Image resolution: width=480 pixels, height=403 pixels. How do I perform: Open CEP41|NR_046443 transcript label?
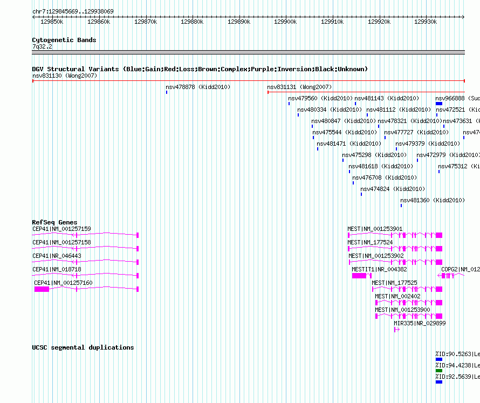(x=57, y=256)
